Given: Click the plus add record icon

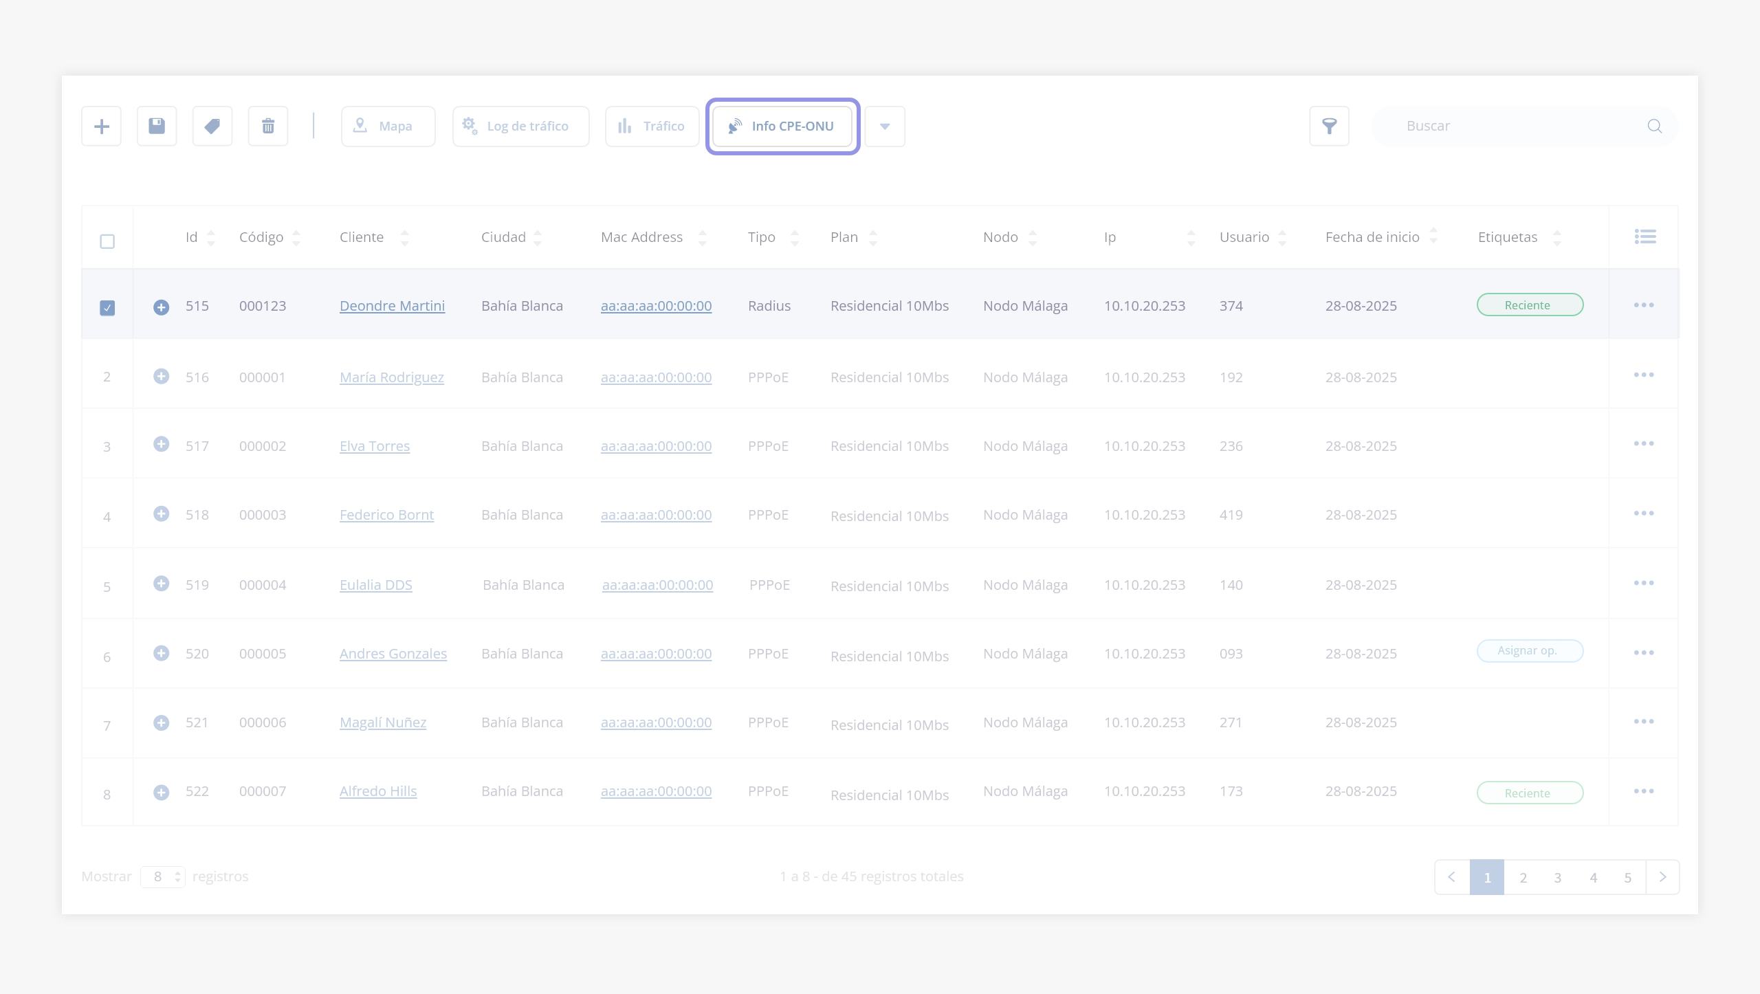Looking at the screenshot, I should coord(101,126).
